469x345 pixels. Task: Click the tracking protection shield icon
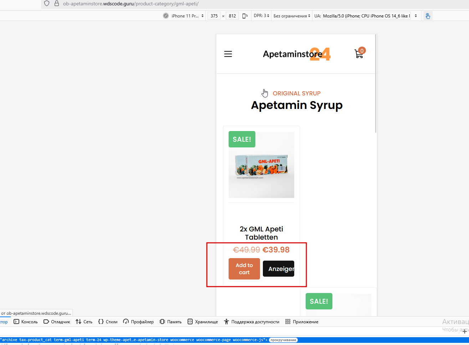(x=47, y=4)
